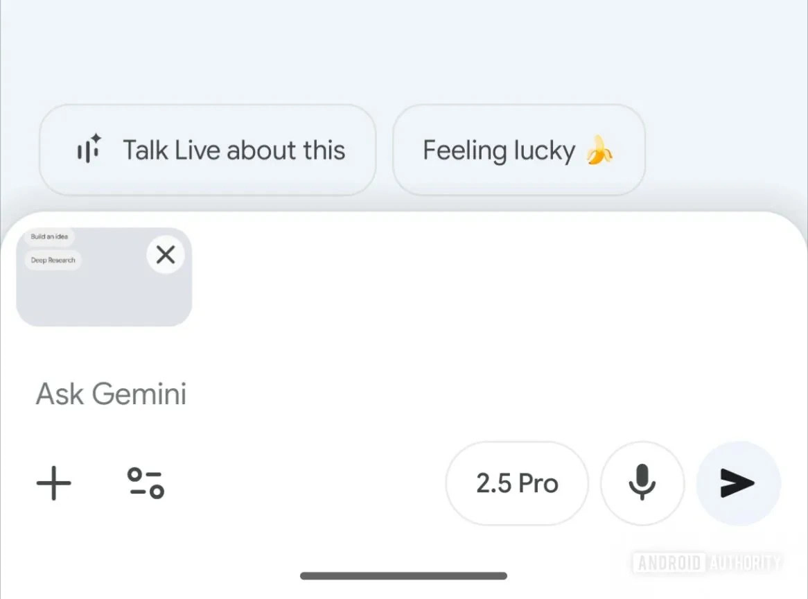Image resolution: width=808 pixels, height=599 pixels.
Task: Tap the waveform icon on Talk Live chip
Action: [x=89, y=149]
